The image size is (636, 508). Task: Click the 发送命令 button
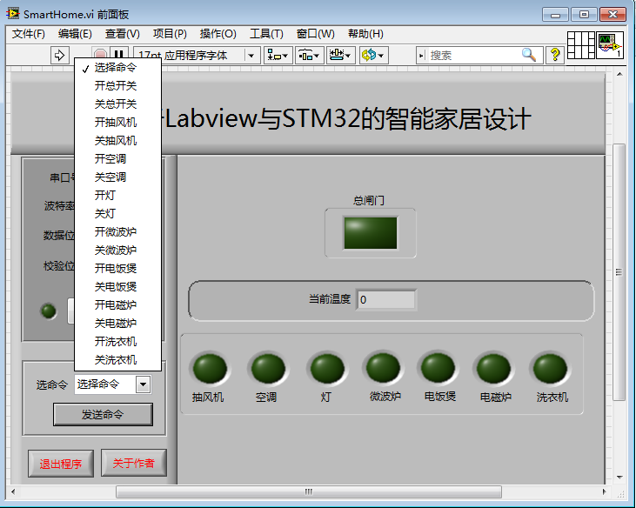pos(103,414)
